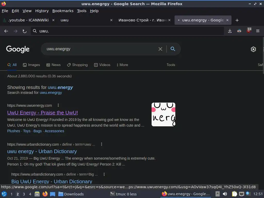264x198 pixels.
Task: Clear the Google search box
Action: point(160,49)
